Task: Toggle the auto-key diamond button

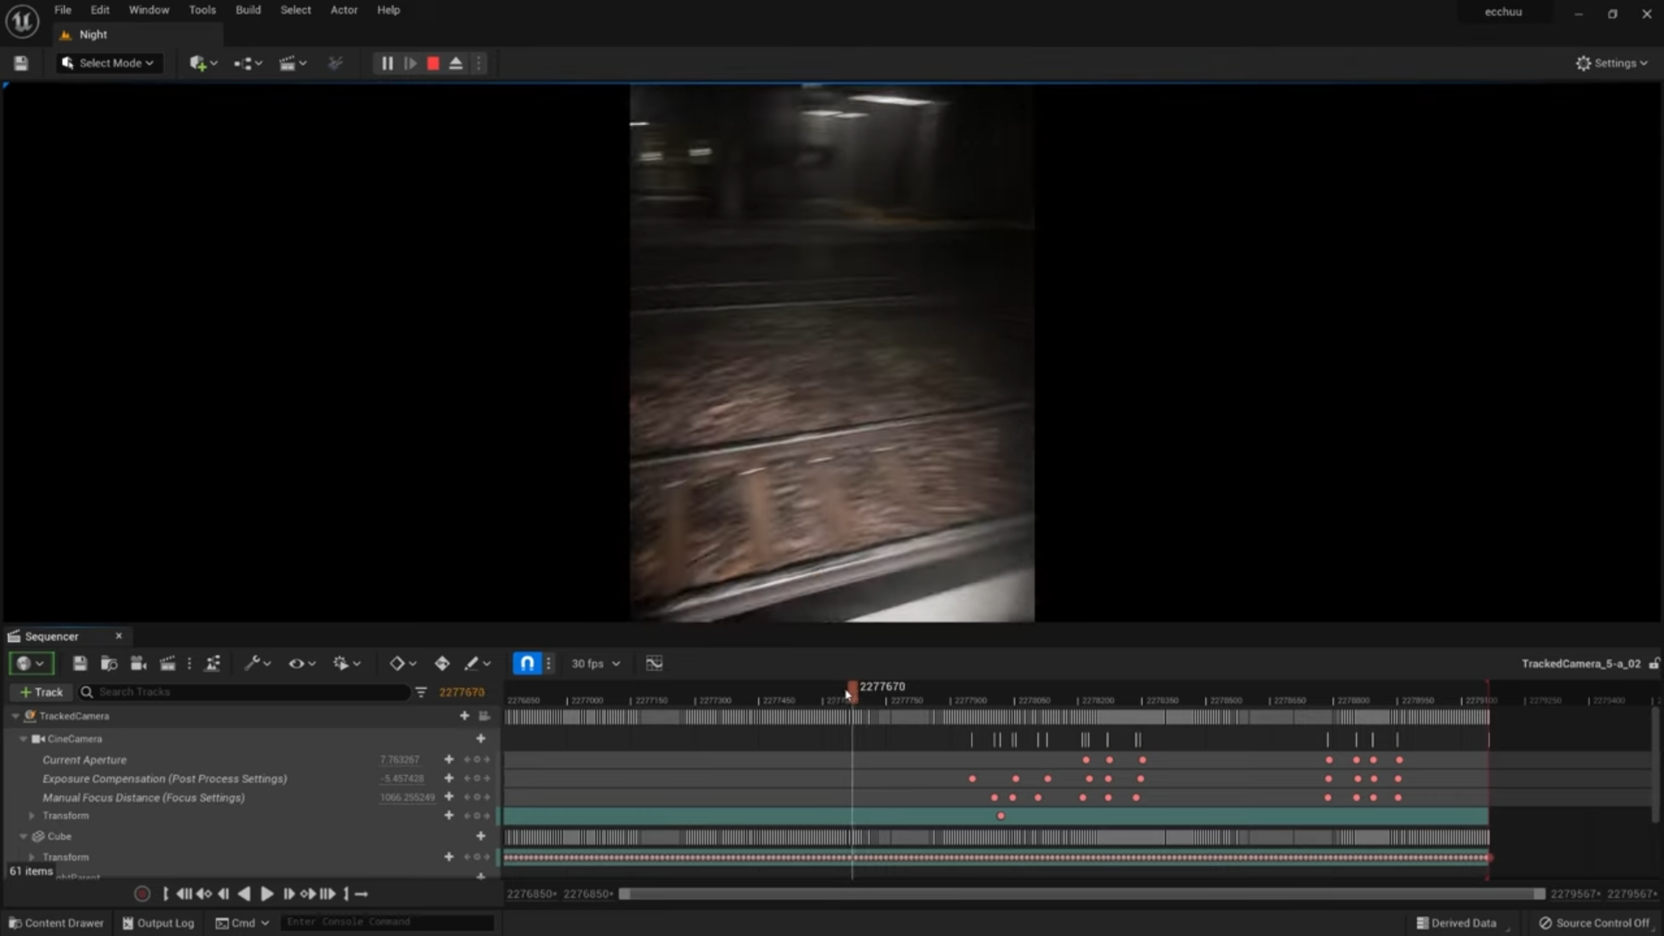Action: pos(442,663)
